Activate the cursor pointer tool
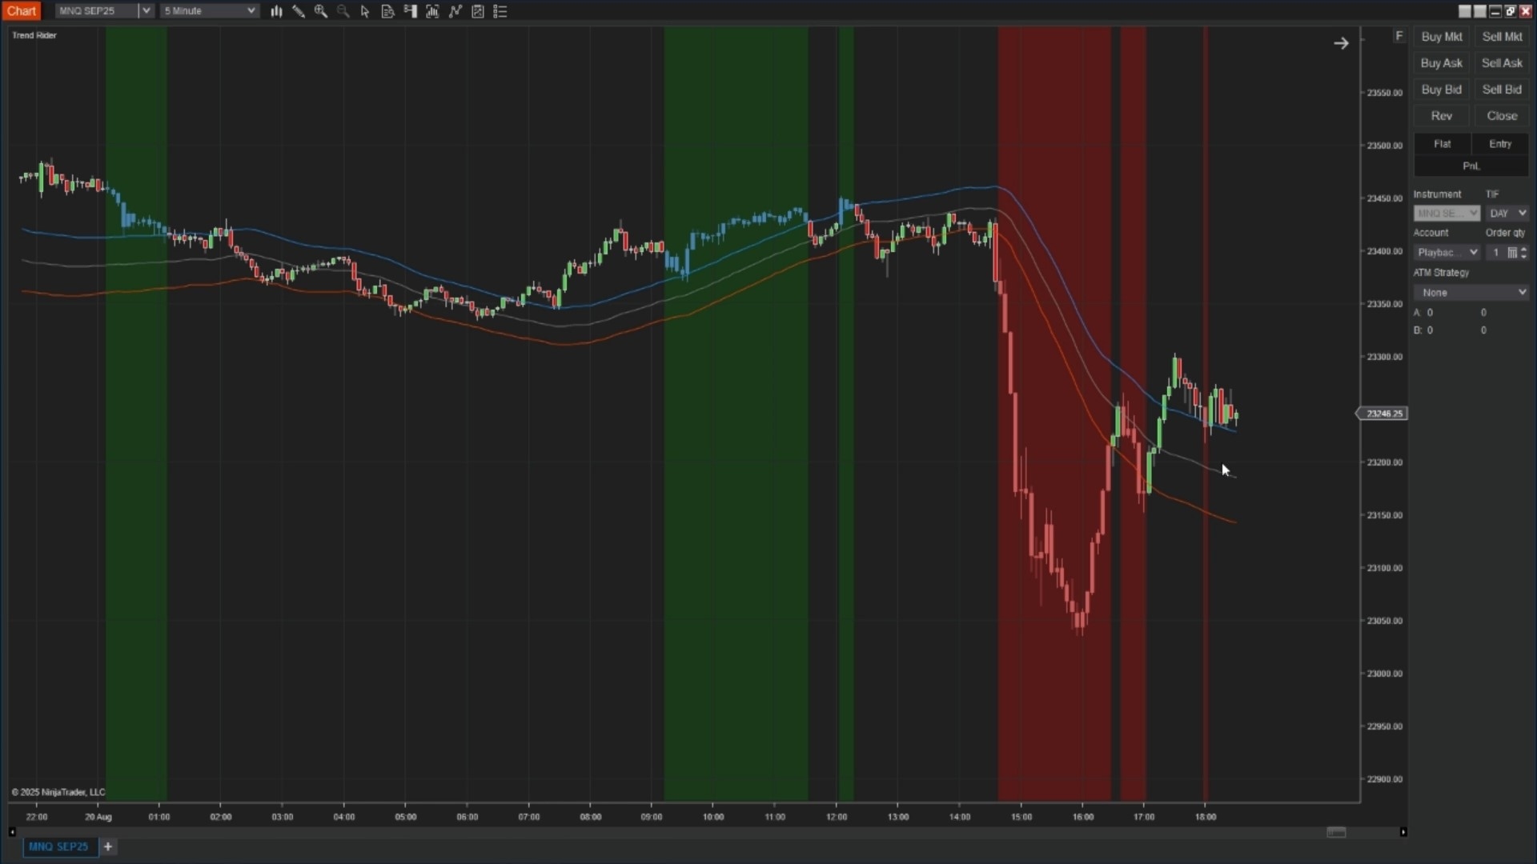The width and height of the screenshot is (1537, 864). [x=365, y=11]
